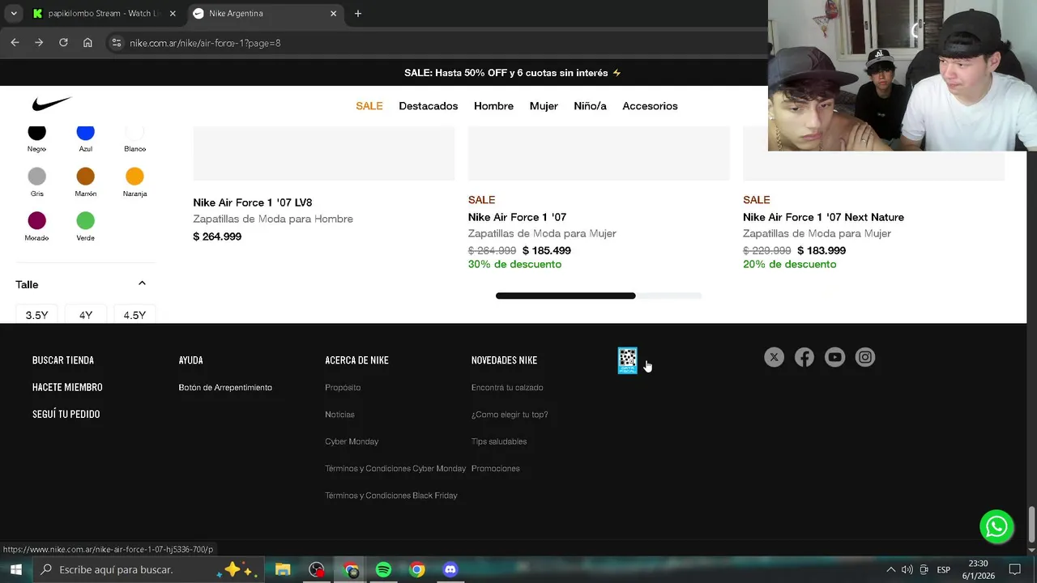Image resolution: width=1037 pixels, height=583 pixels.
Task: Open a new browser tab
Action: (358, 14)
